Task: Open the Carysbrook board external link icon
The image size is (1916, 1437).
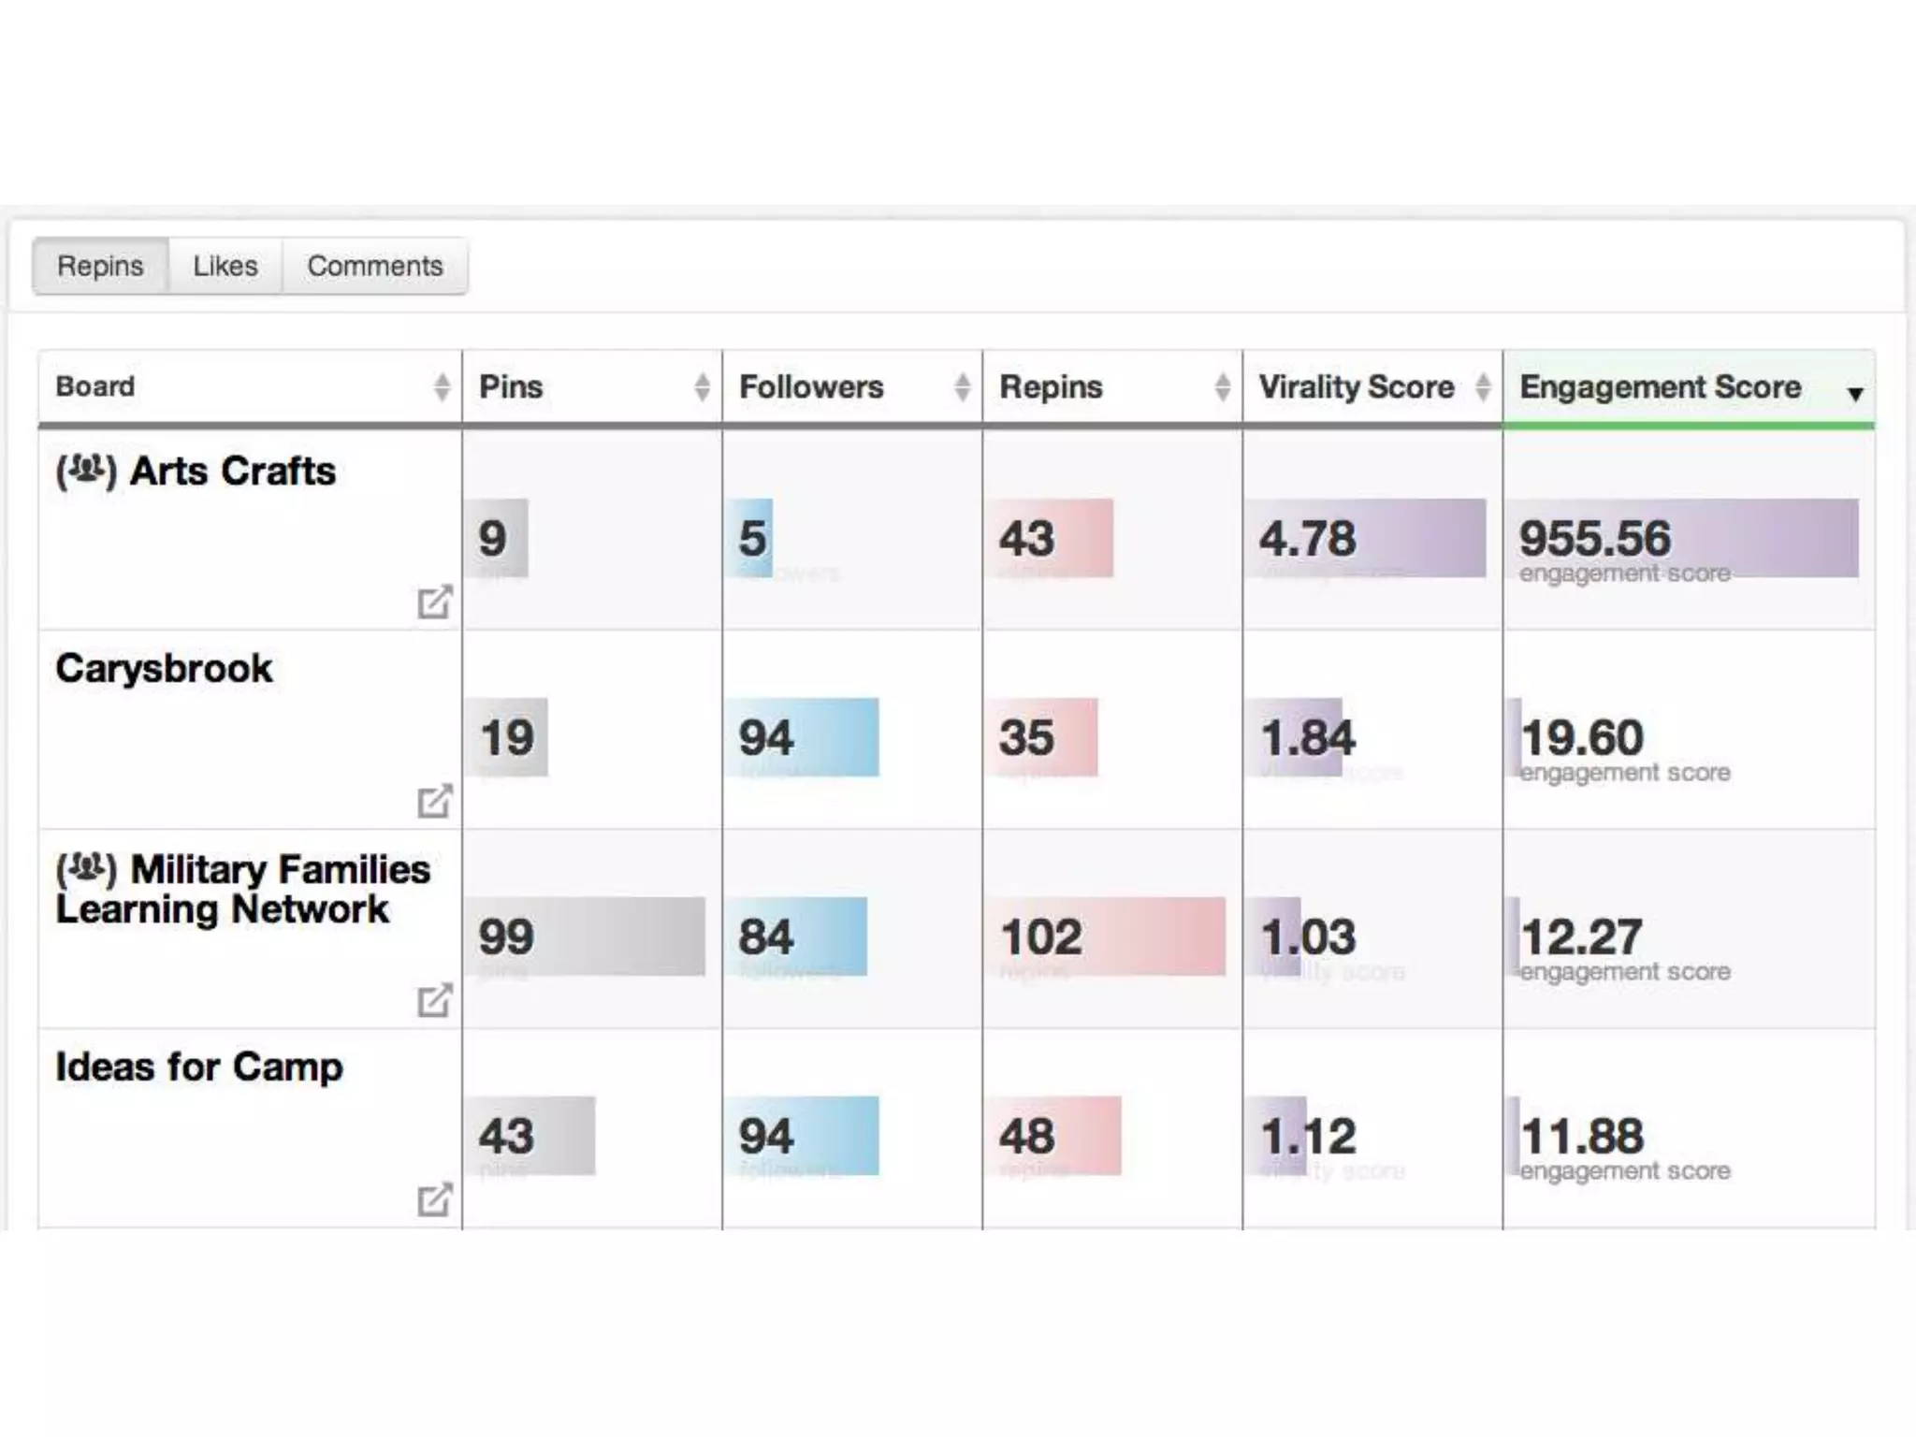Action: click(x=435, y=800)
